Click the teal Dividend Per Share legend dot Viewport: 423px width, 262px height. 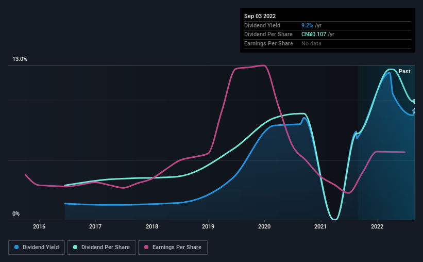point(75,247)
